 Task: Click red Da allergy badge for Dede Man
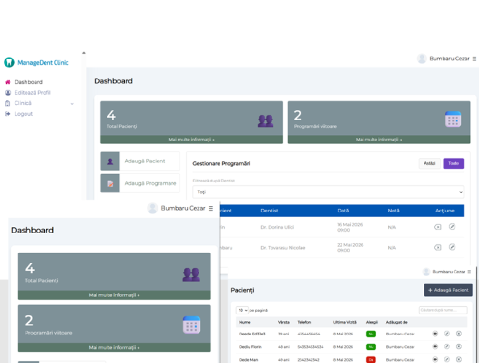point(371,360)
